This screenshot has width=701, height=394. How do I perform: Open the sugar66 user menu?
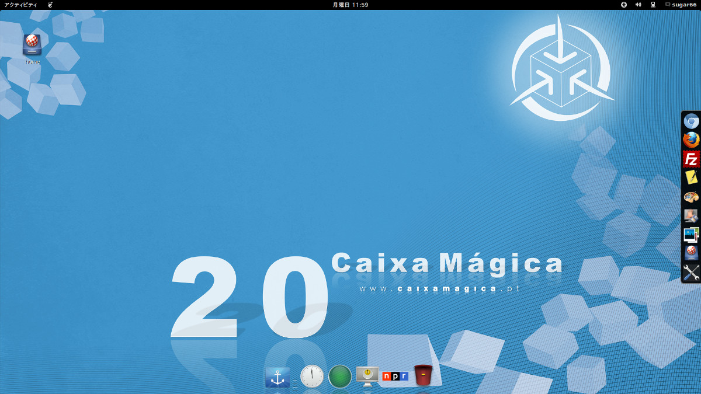(x=681, y=5)
